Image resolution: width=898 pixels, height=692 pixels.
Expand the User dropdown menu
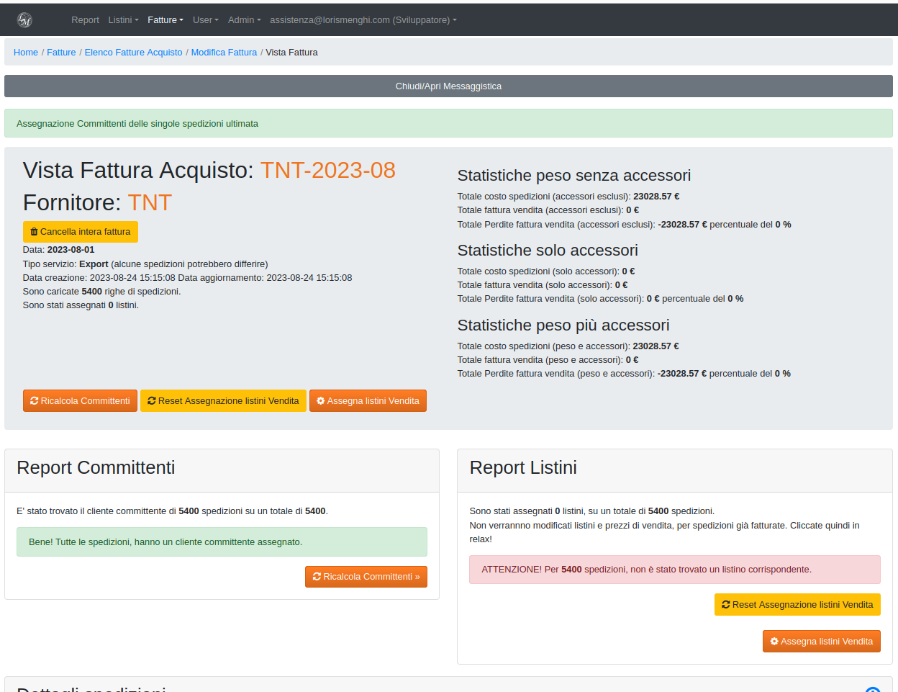(x=205, y=20)
